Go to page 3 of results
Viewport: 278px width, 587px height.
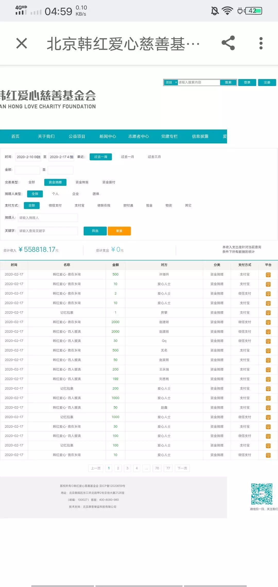127,468
